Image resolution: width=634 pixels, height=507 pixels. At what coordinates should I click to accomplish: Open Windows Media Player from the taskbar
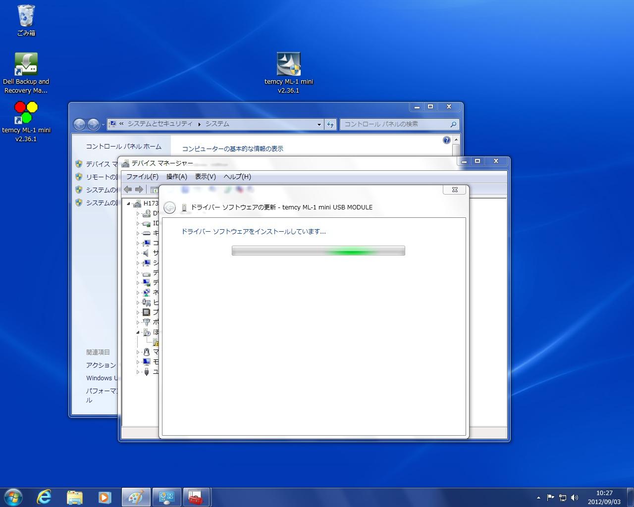point(105,497)
